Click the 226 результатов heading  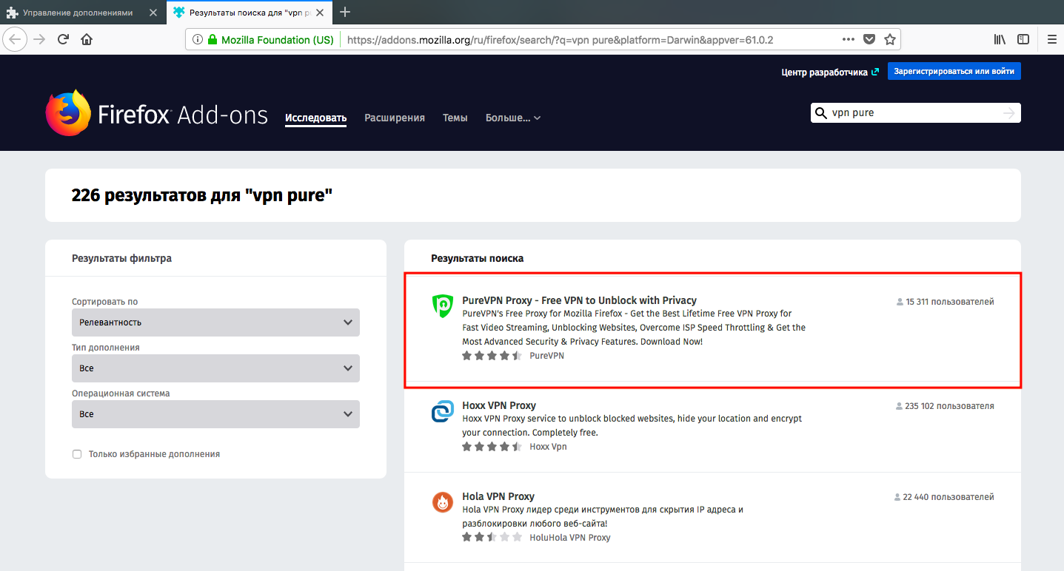(202, 195)
